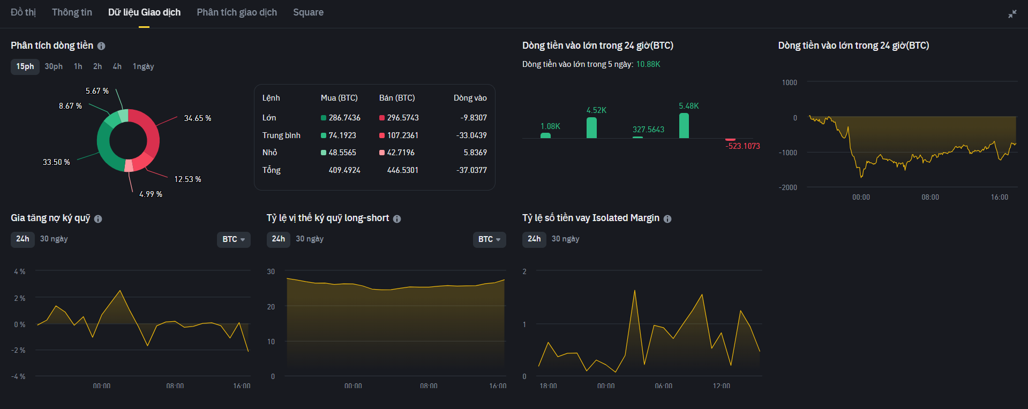Open the Phân tích giao dịch tab

point(237,12)
